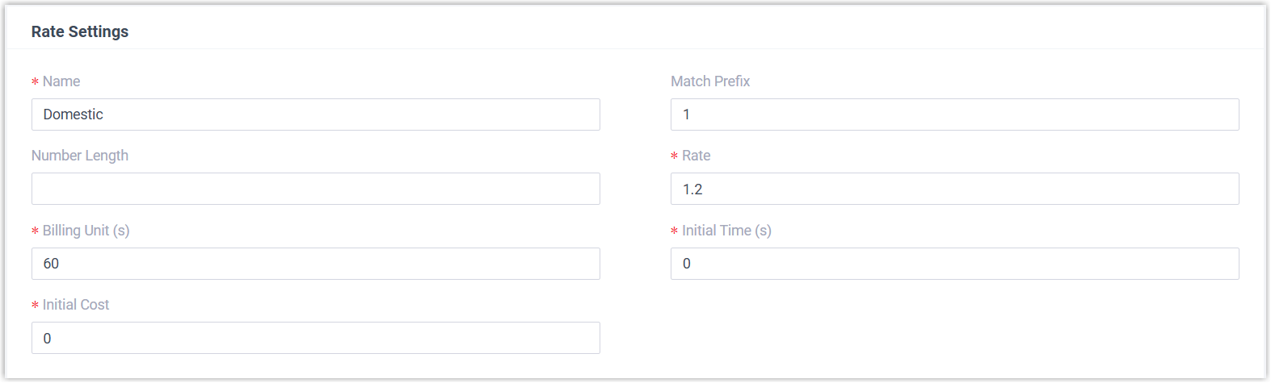Click the Name field label
The image size is (1271, 383).
point(61,81)
